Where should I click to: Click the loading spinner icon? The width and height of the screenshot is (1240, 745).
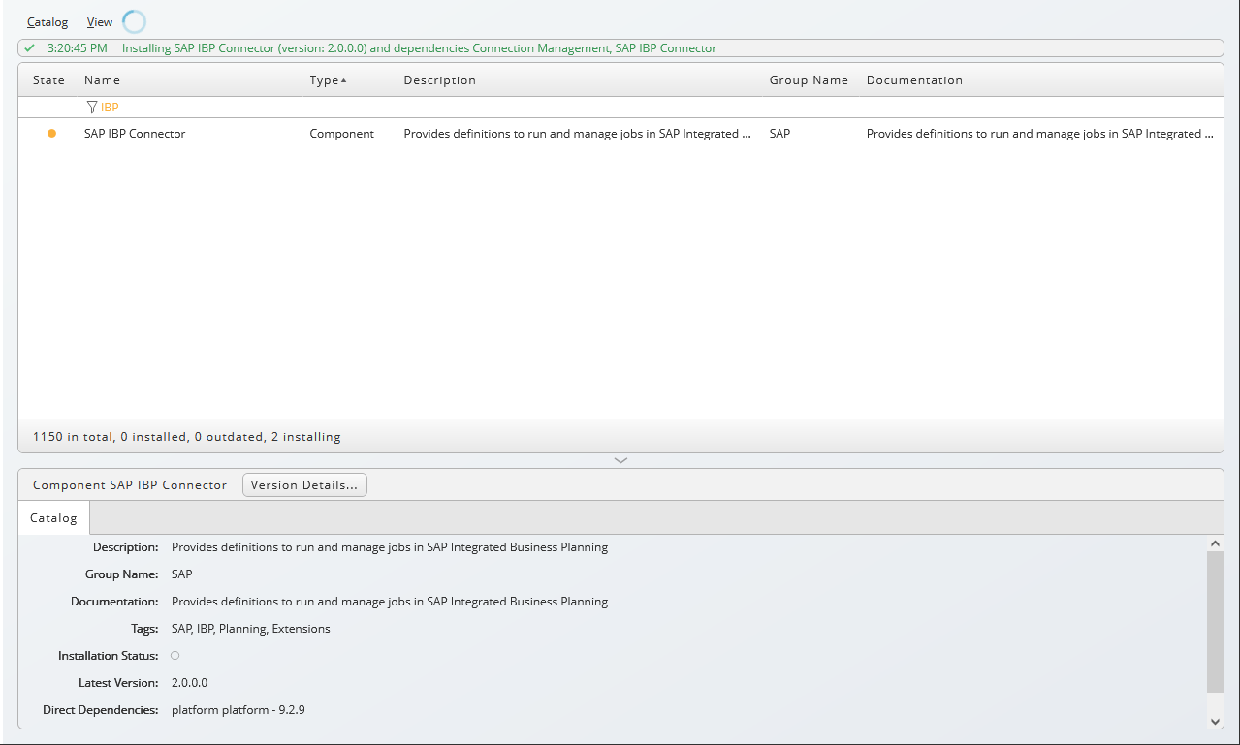coord(134,21)
